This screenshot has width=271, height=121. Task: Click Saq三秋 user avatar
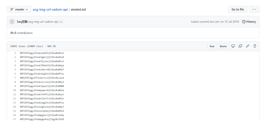tap(12, 22)
